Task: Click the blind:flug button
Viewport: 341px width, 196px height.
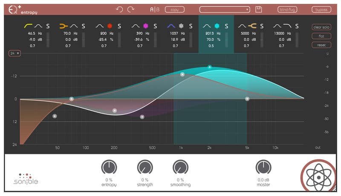Action: (x=287, y=9)
